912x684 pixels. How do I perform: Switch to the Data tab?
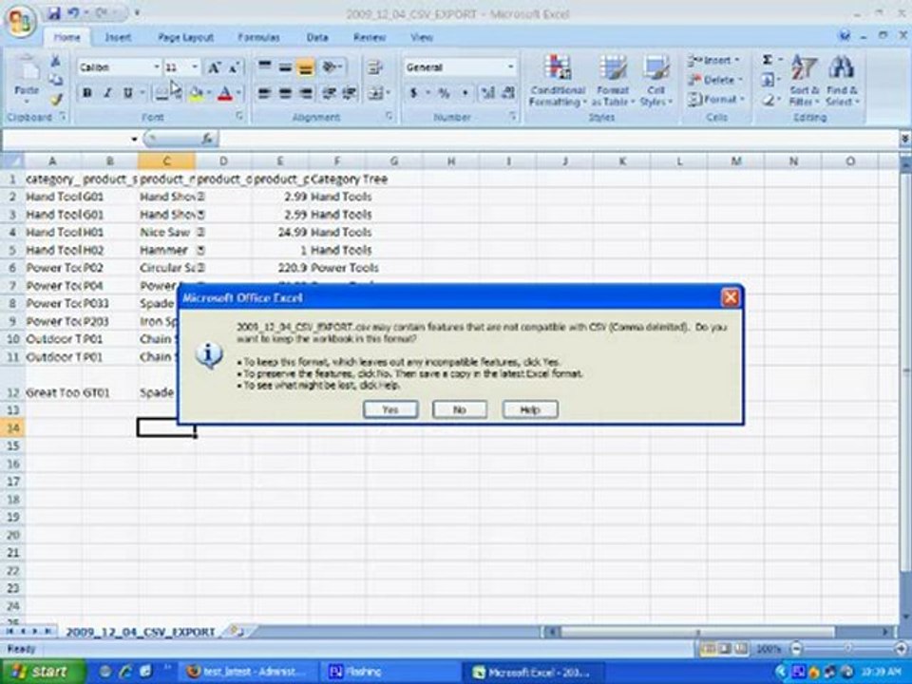[x=317, y=37]
